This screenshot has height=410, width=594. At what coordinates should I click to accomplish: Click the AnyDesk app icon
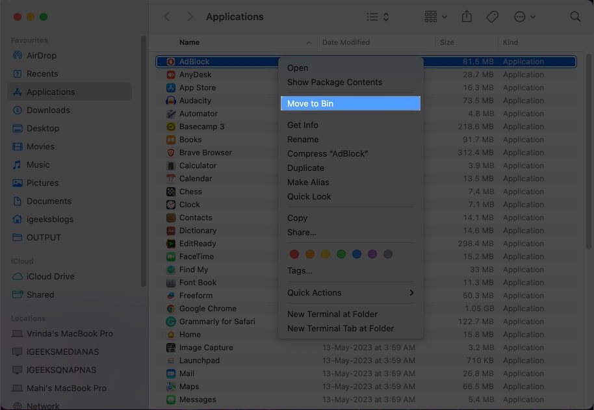click(x=171, y=75)
